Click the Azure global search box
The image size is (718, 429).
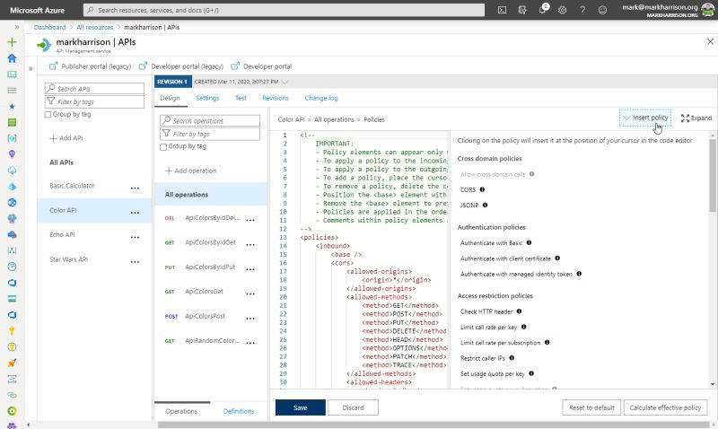284,10
